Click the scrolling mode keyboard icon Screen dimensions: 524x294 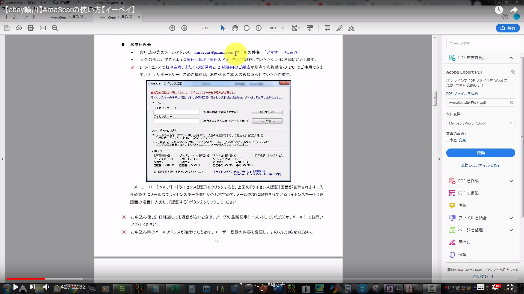coord(310,28)
